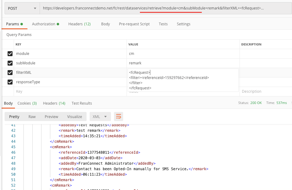Open the response Cookies tab
The image size is (292, 190).
[27, 103]
